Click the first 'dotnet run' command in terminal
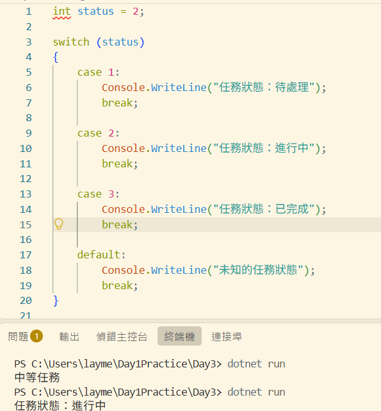Viewport: 381px width, 411px height. point(256,364)
